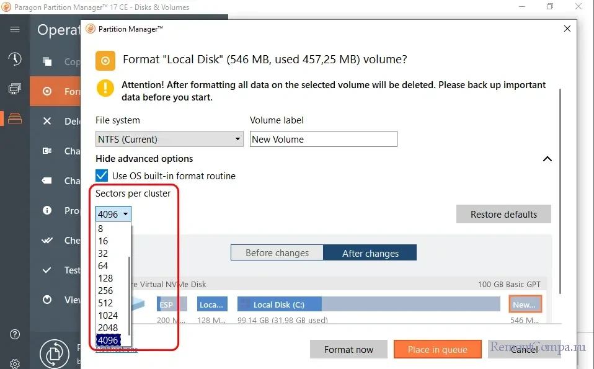Click the dialog's vertical scrollbar
This screenshot has height=369, width=594.
coord(560,191)
